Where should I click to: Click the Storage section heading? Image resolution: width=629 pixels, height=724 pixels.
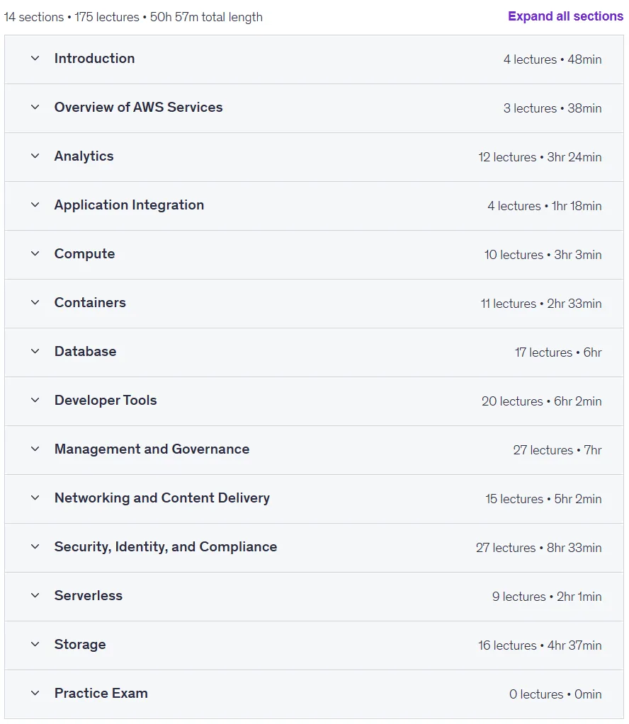click(80, 645)
